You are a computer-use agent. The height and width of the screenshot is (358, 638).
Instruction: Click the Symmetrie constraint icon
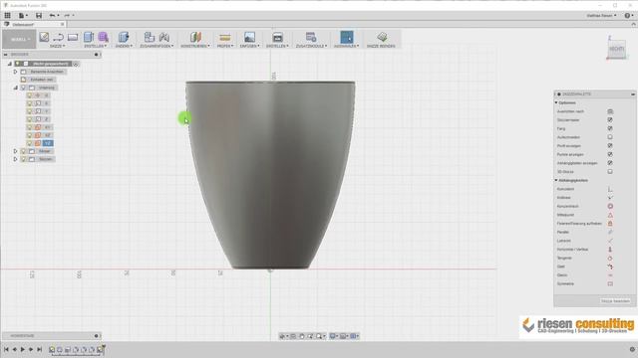(610, 283)
